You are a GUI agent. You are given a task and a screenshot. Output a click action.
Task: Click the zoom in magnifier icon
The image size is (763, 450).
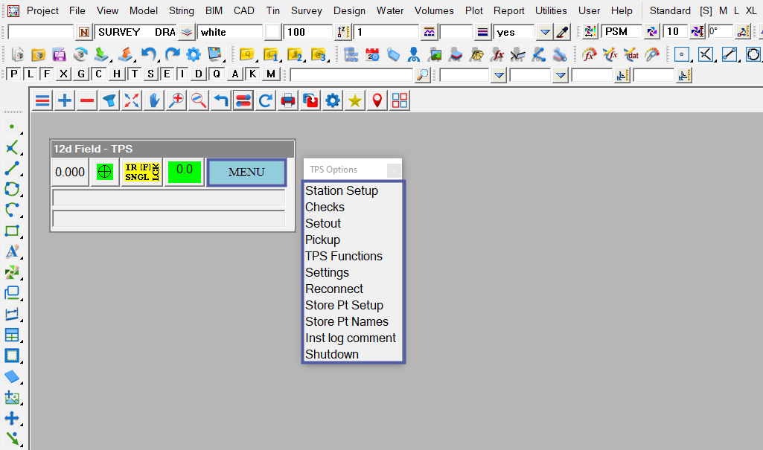176,101
